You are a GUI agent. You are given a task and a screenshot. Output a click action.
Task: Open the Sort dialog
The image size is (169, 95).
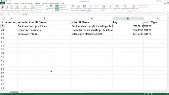tap(51, 7)
